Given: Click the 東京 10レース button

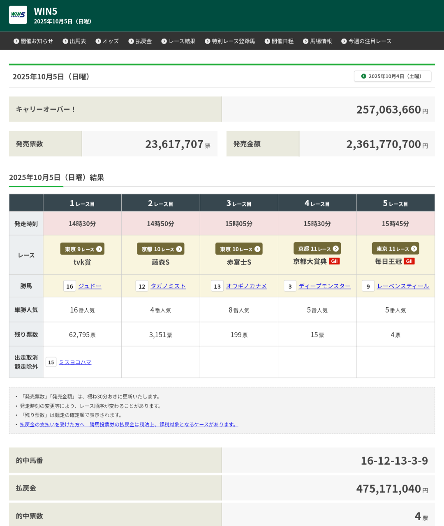Looking at the screenshot, I should (x=239, y=249).
